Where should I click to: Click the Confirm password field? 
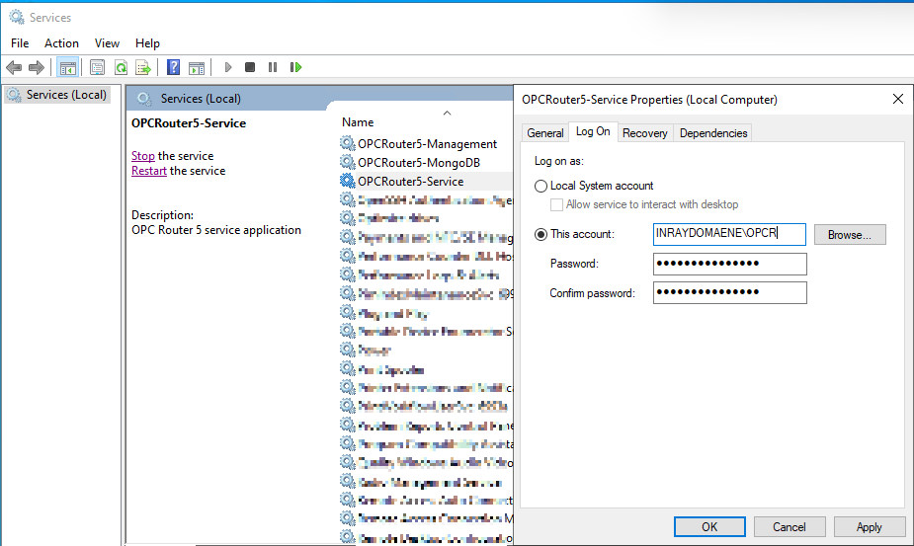coord(730,292)
